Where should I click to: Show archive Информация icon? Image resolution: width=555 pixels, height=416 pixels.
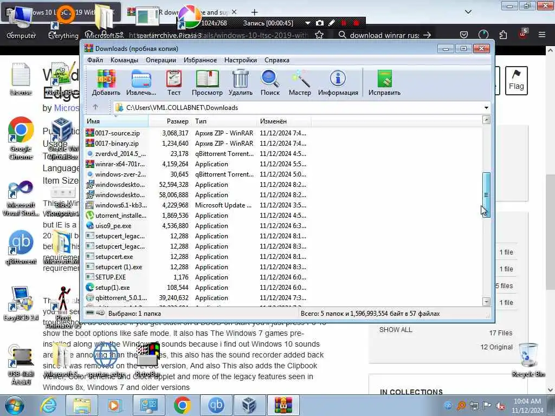coord(338,83)
